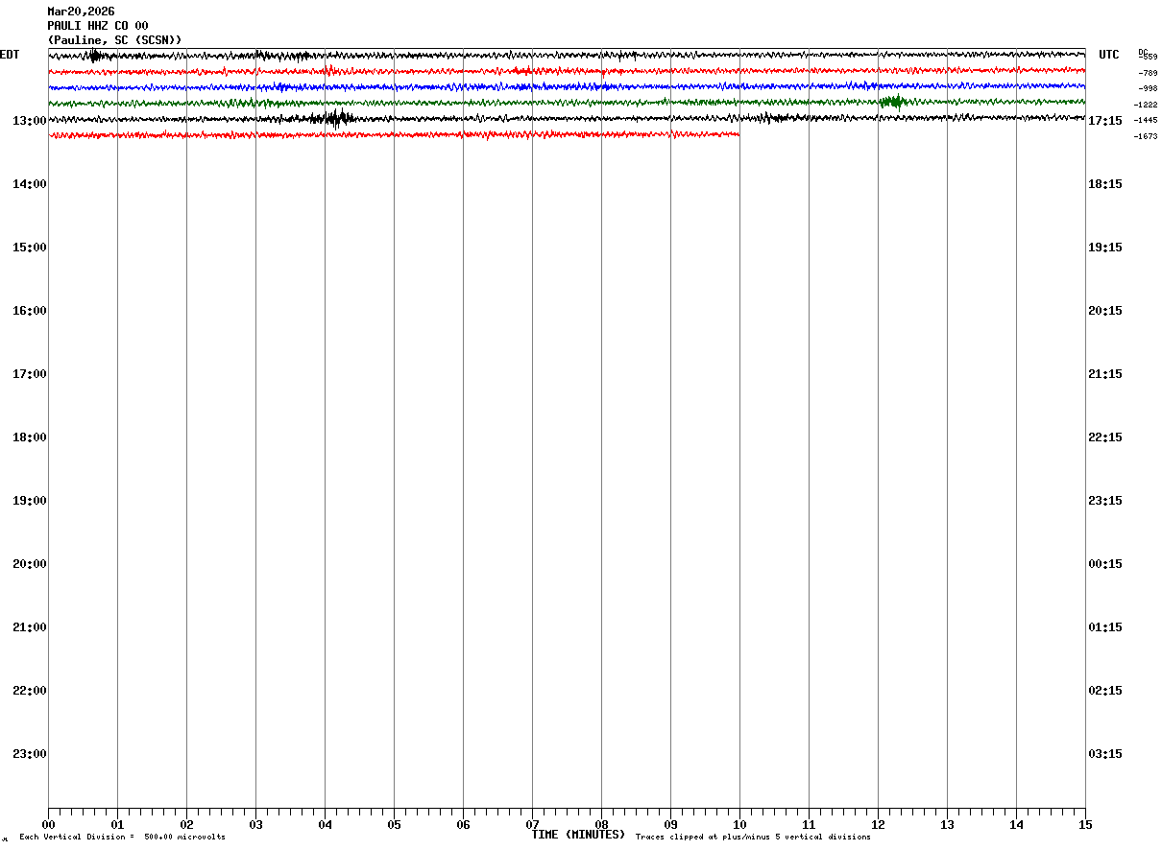Image resolution: width=1162 pixels, height=850 pixels.
Task: Click the minute axis label '09'
Action: pyautogui.click(x=670, y=825)
